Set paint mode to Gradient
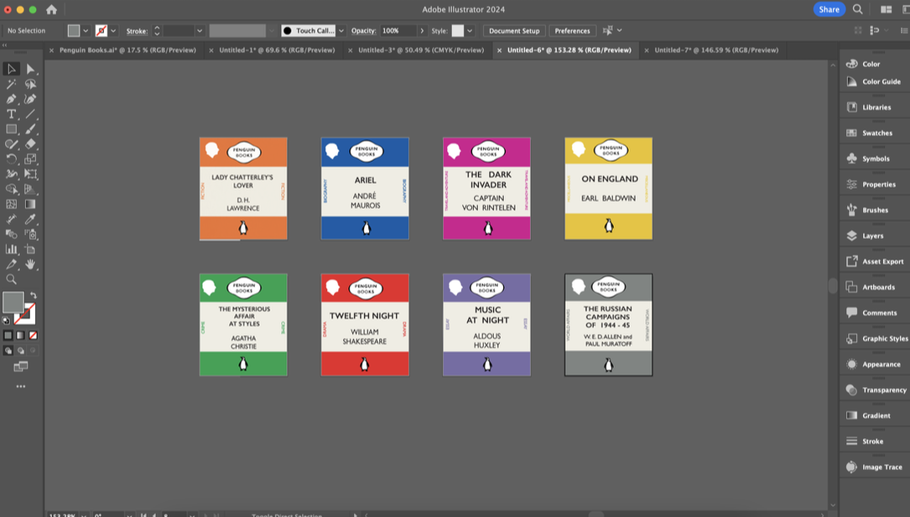The image size is (910, 517). tap(20, 335)
